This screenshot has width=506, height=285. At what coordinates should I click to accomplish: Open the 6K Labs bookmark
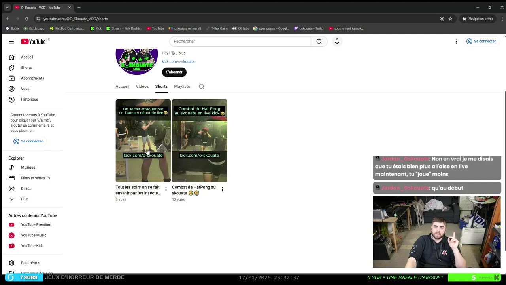(241, 28)
